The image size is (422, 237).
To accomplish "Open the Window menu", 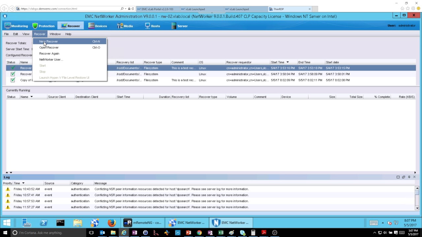I will pyautogui.click(x=55, y=34).
